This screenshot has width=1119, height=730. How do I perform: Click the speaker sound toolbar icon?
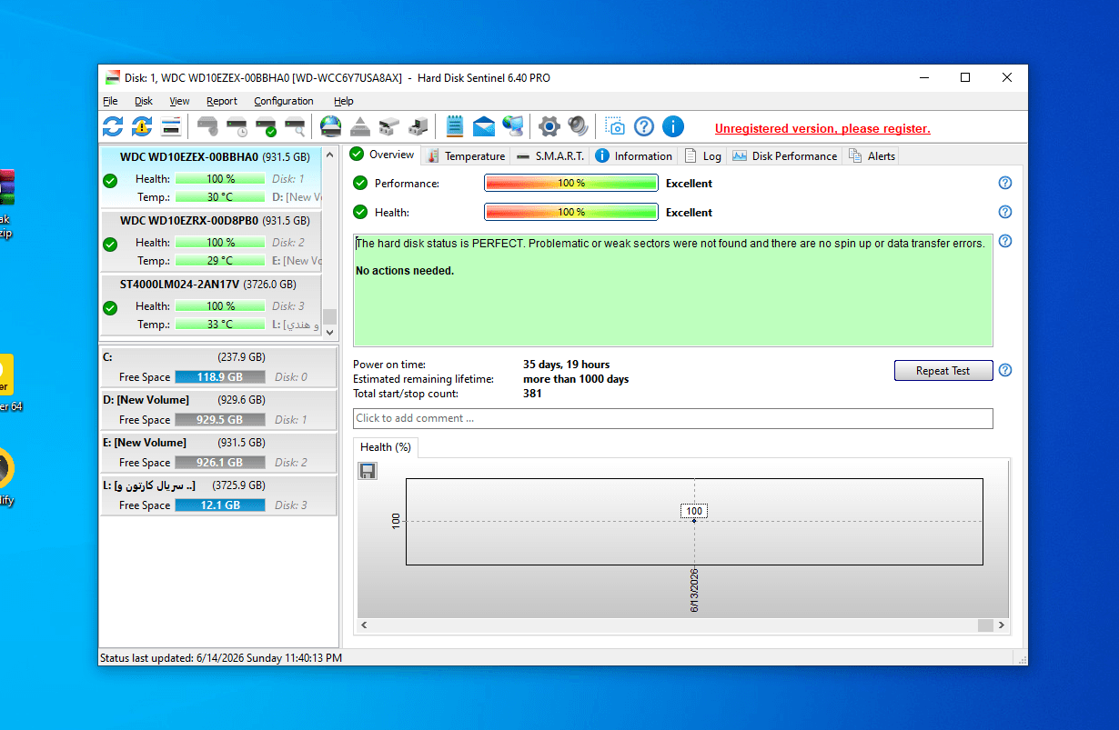(579, 126)
